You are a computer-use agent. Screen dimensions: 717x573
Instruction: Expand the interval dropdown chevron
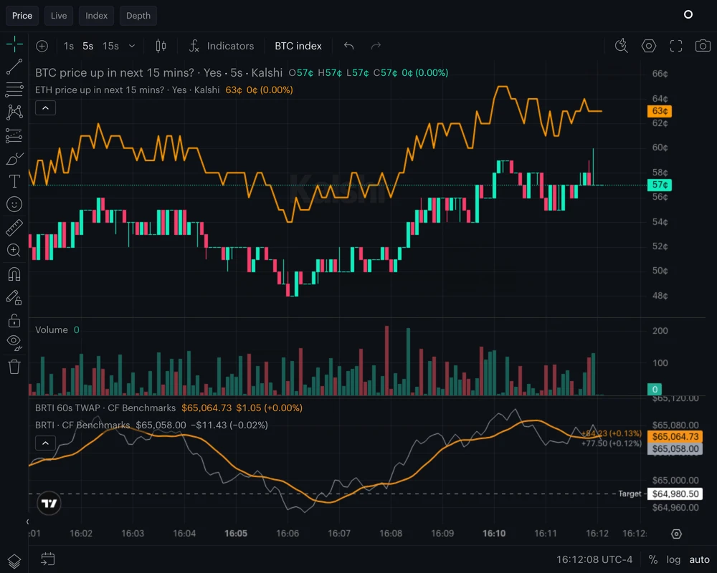click(132, 46)
